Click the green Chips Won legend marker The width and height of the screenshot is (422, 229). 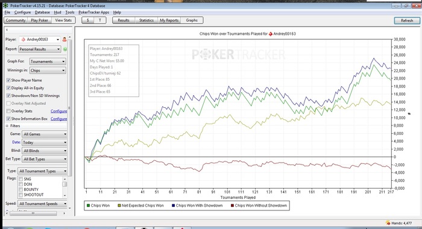(88, 205)
